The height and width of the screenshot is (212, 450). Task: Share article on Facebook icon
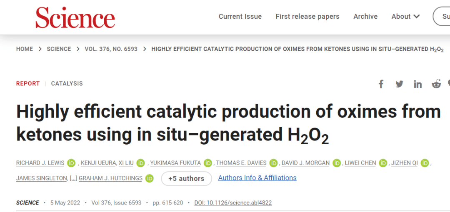[x=381, y=84]
